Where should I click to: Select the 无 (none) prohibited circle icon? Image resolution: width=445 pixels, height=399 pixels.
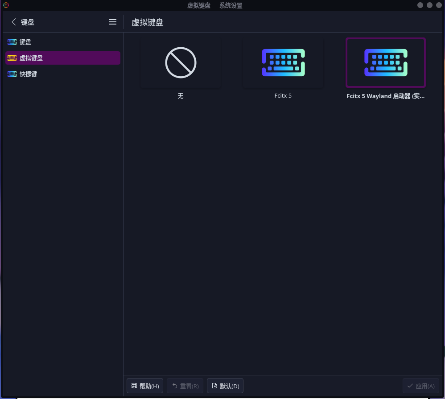pyautogui.click(x=181, y=63)
